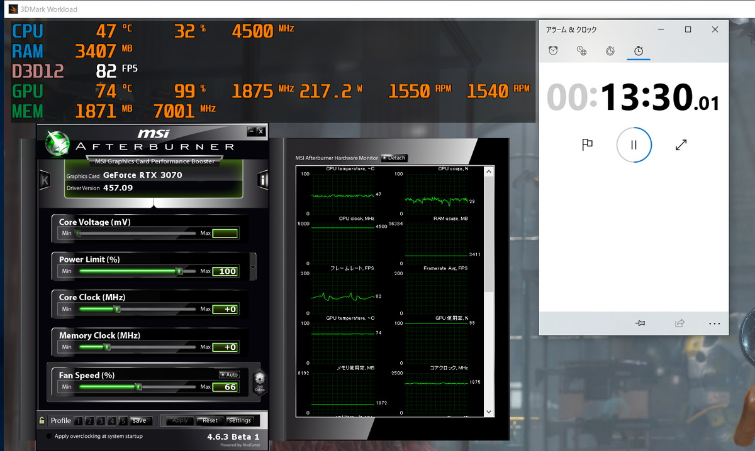Toggle the profile lock padlock icon
Screen dimensions: 755x451
click(x=42, y=421)
